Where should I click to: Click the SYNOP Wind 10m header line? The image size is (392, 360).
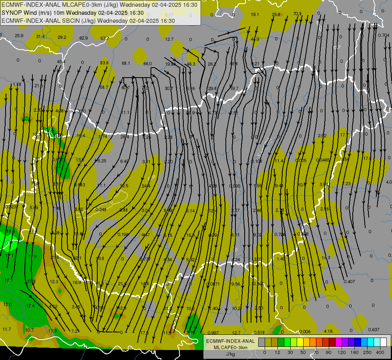click(x=72, y=13)
